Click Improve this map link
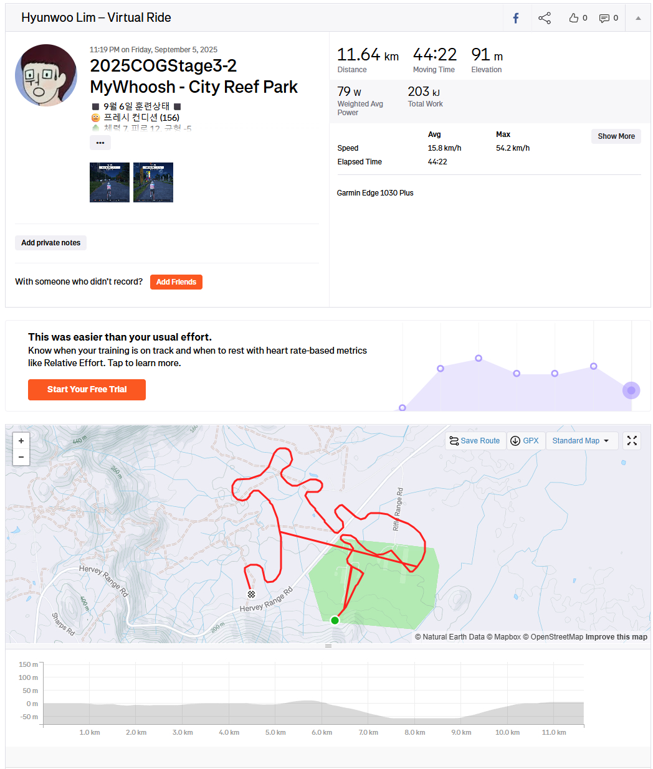Viewport: 653px width, 769px height. coord(616,637)
